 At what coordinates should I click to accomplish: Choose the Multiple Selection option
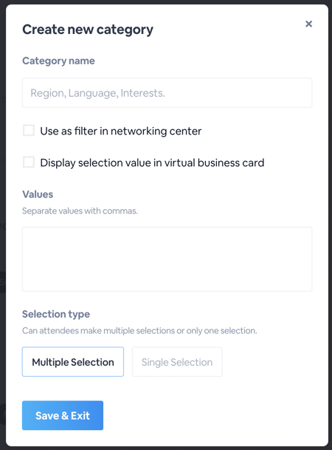(73, 361)
